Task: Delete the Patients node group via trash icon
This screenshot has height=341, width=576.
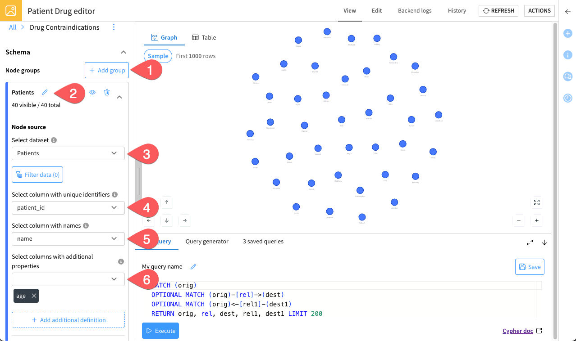Action: point(106,92)
